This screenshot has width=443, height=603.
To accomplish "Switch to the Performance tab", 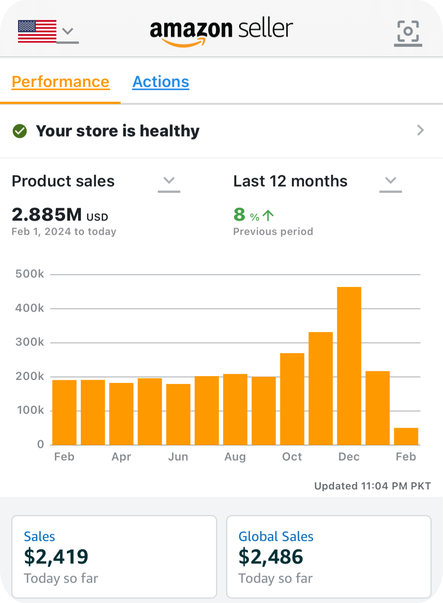I will pyautogui.click(x=60, y=82).
